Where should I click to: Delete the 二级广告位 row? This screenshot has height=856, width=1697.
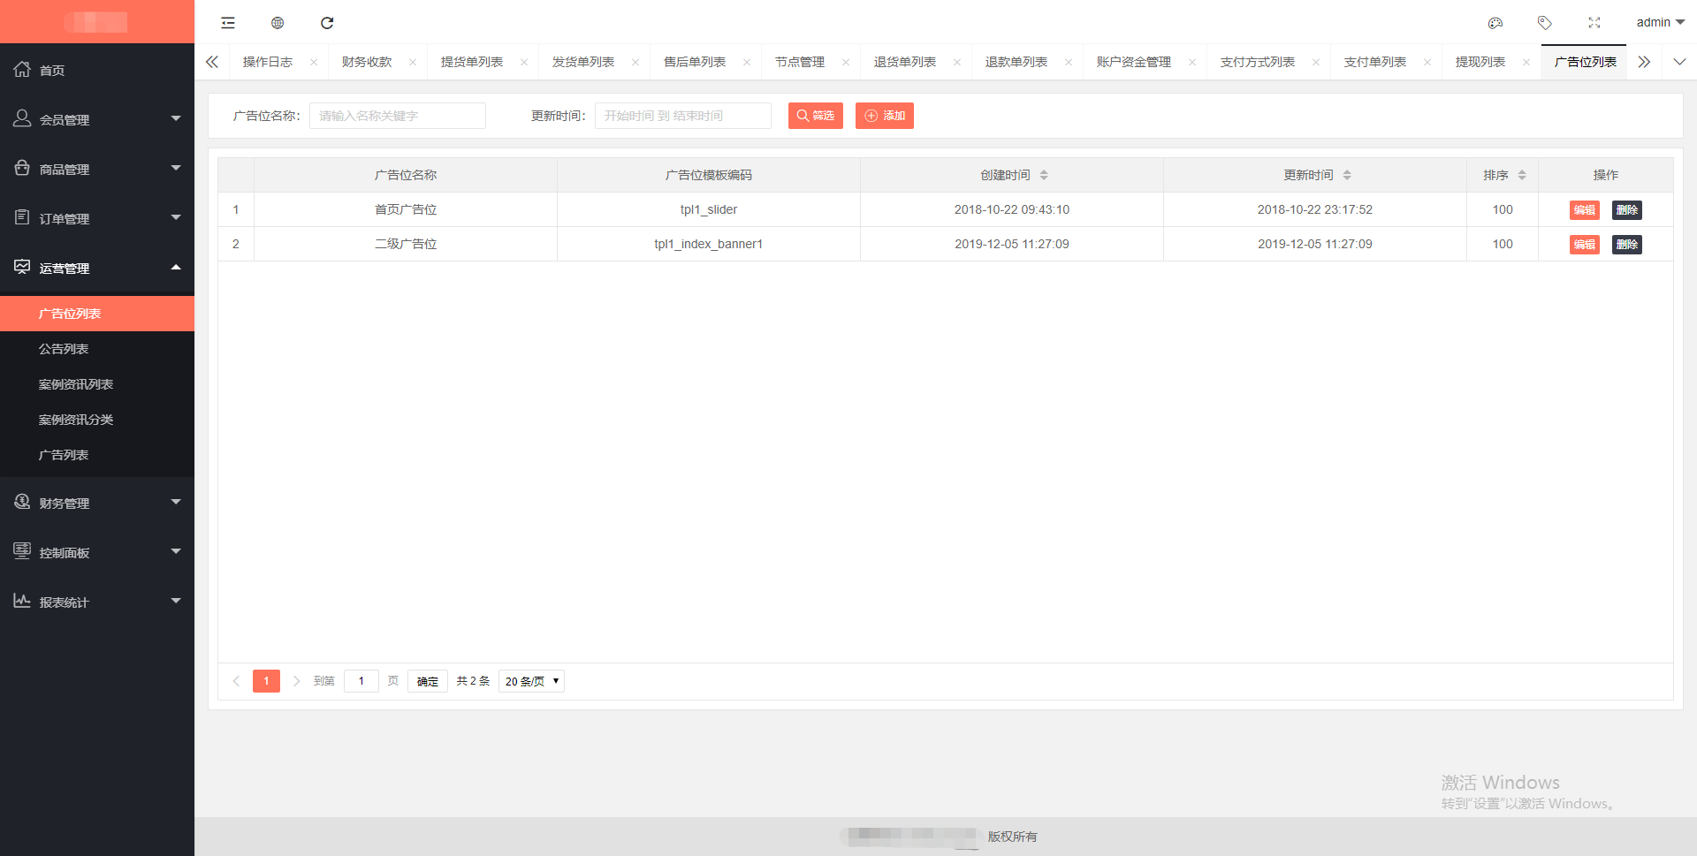[x=1627, y=245]
